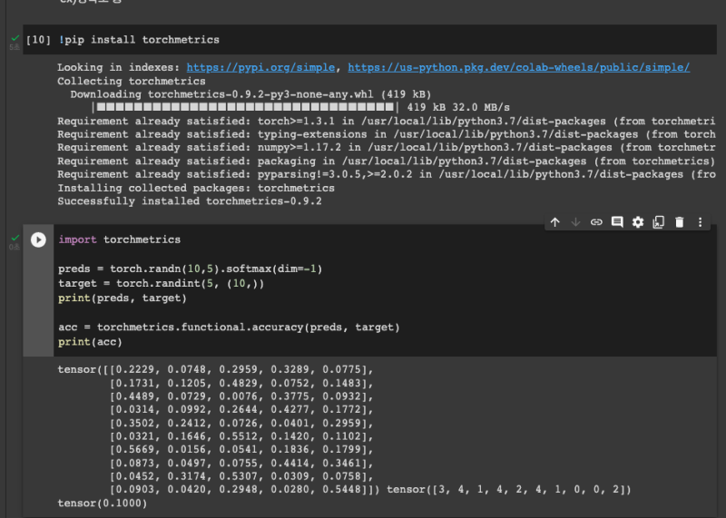Click the torchmetrics.functional.accuracy line
The height and width of the screenshot is (518, 726).
coord(229,327)
